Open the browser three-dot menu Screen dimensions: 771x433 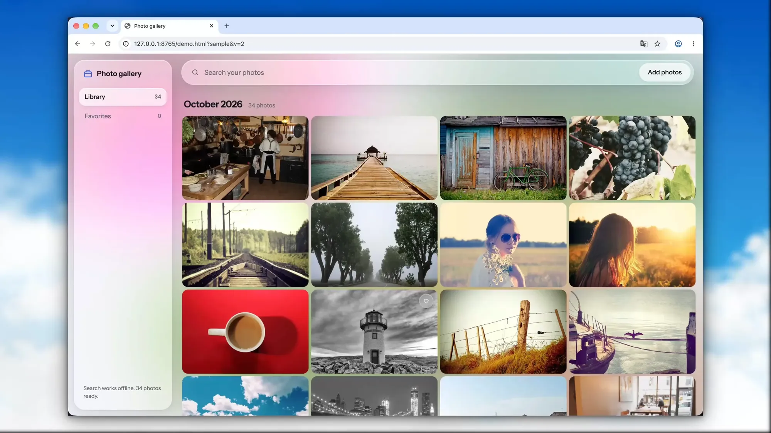click(693, 44)
